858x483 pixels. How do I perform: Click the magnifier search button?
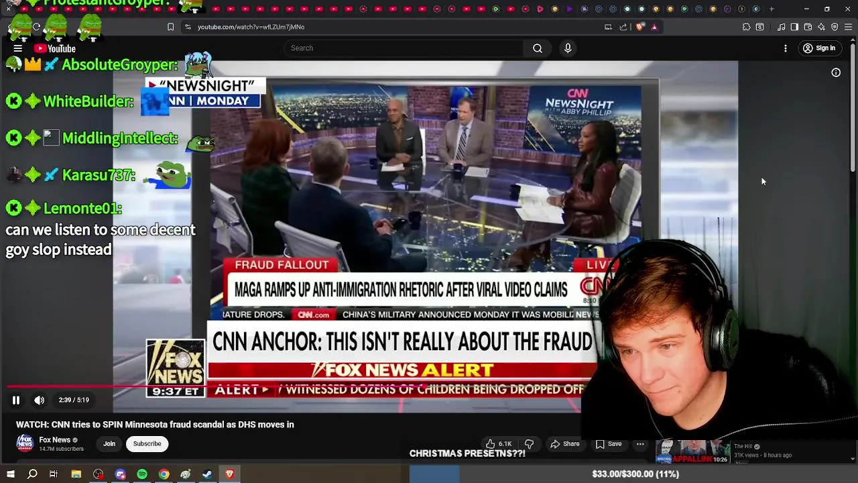[x=538, y=48]
